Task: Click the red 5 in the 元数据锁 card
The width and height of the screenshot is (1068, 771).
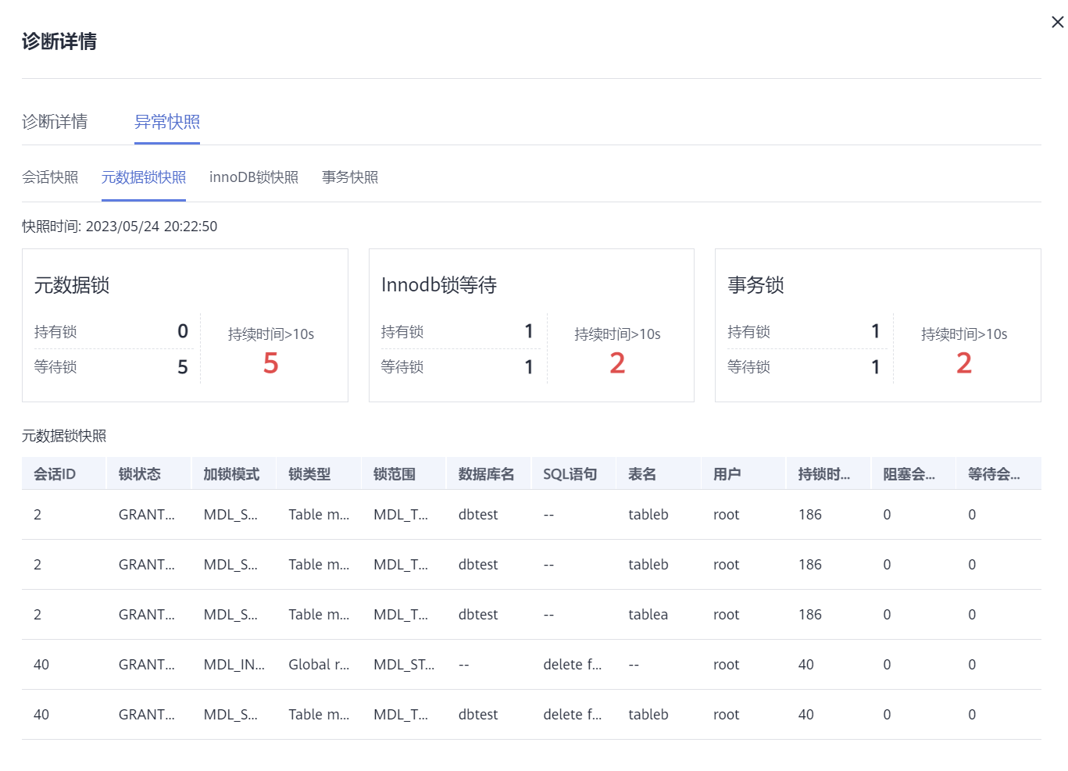Action: point(270,363)
